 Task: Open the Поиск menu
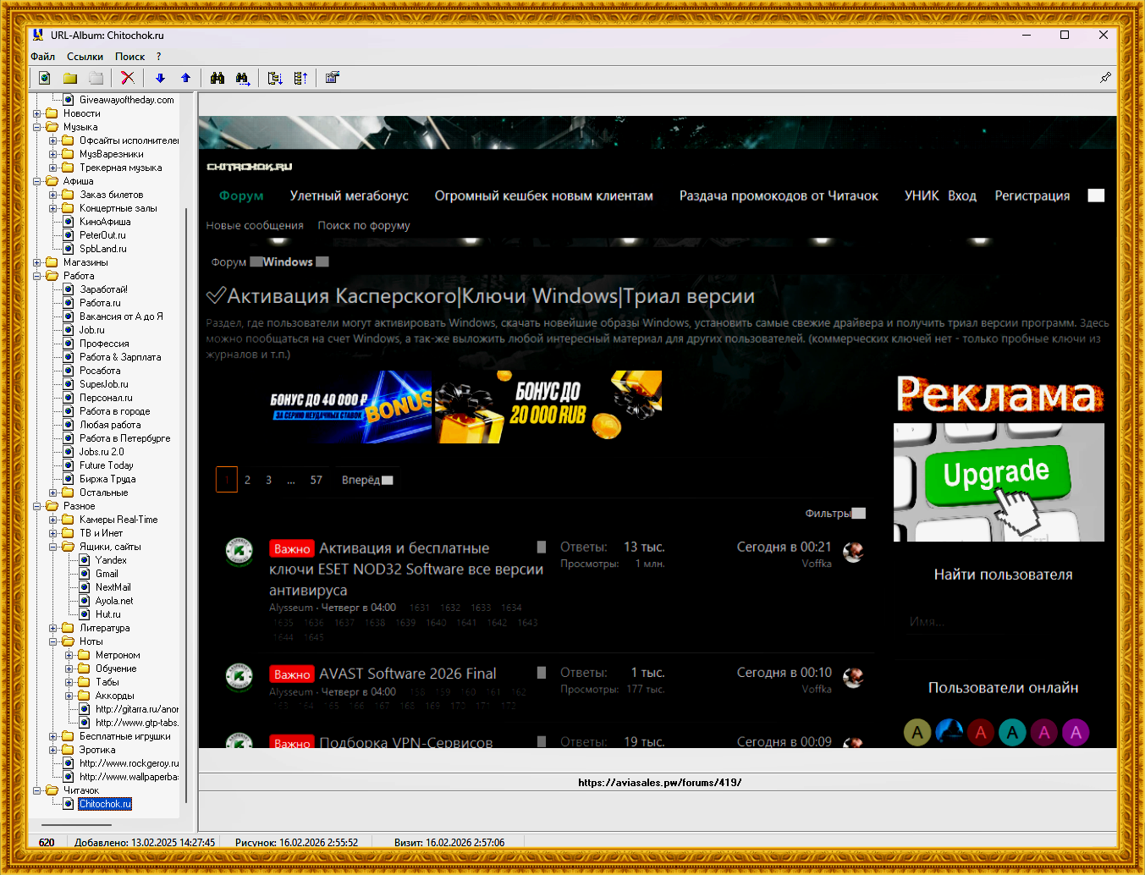(x=129, y=57)
